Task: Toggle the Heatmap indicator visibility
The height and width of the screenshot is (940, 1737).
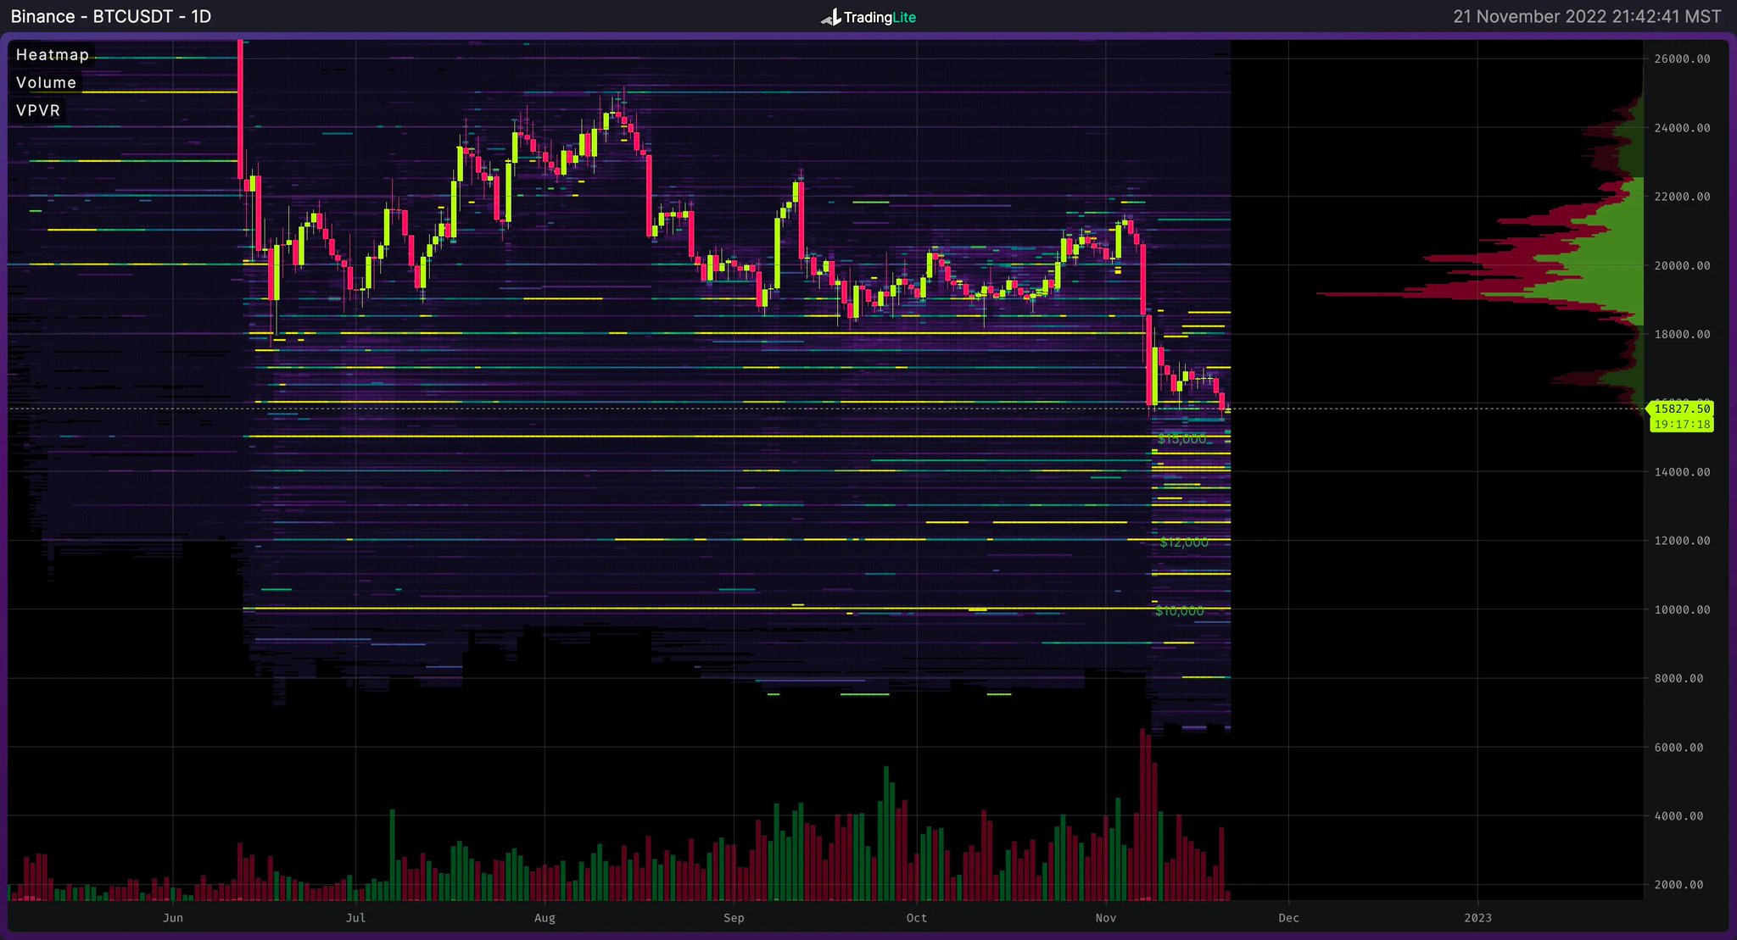Action: coord(52,54)
